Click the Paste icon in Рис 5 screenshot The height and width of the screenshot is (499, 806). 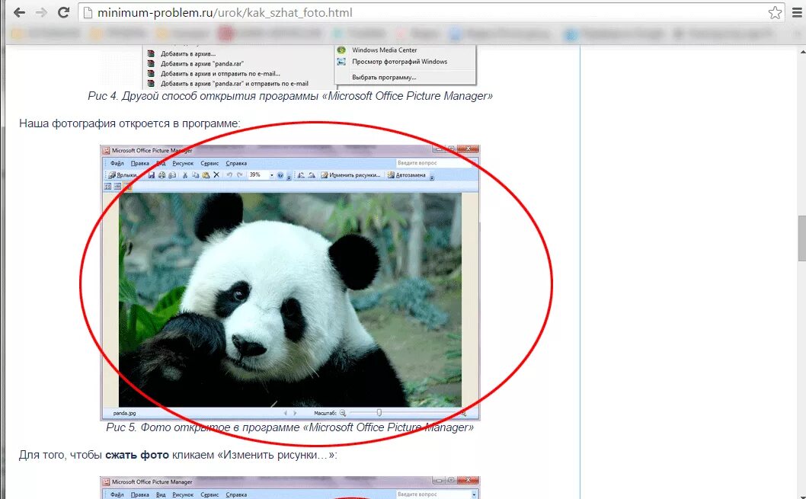(x=206, y=175)
